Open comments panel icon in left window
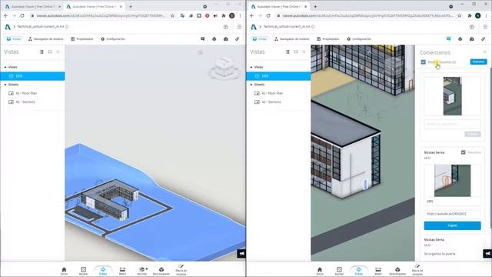The width and height of the screenshot is (492, 277). [x=203, y=39]
